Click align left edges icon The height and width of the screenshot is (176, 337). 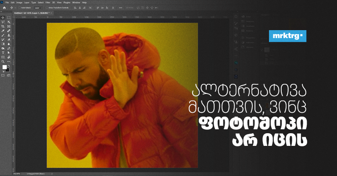click(75, 8)
